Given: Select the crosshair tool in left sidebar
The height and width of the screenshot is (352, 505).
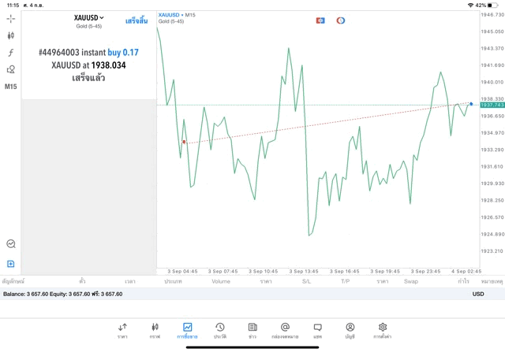Looking at the screenshot, I should click(x=11, y=18).
